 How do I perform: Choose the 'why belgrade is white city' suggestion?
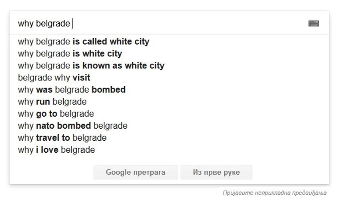[x=70, y=54]
